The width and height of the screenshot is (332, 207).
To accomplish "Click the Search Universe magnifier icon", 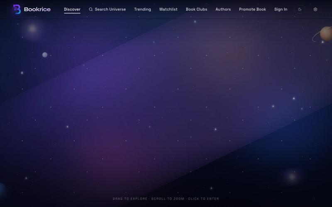I will click(90, 9).
